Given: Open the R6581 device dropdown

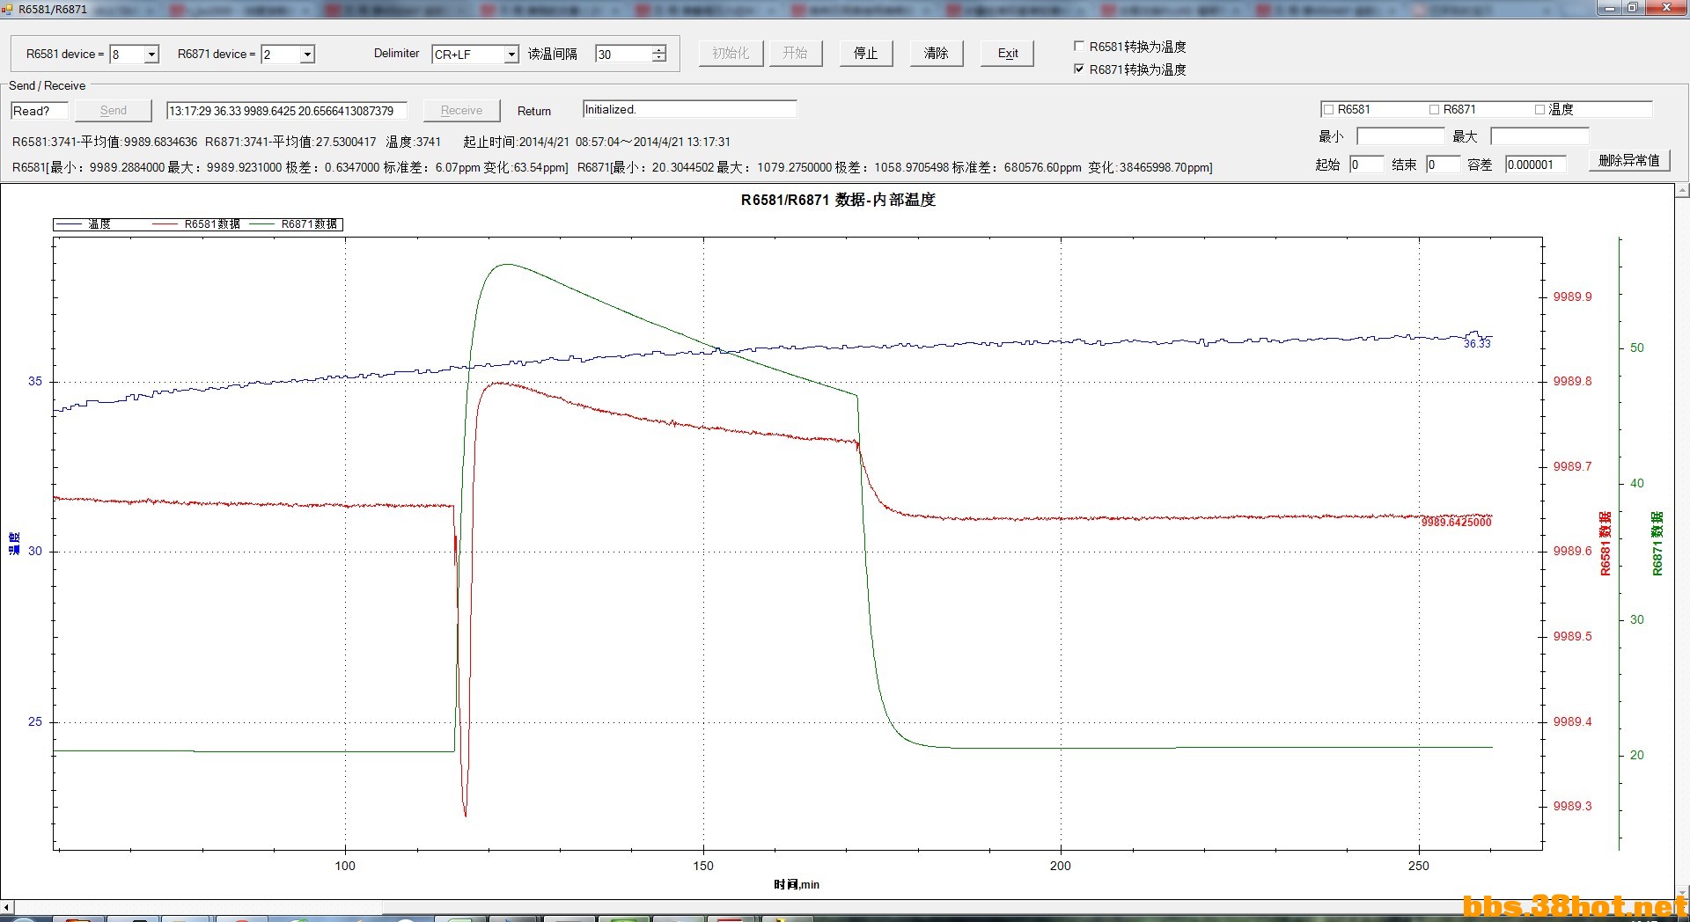Looking at the screenshot, I should click(x=151, y=55).
